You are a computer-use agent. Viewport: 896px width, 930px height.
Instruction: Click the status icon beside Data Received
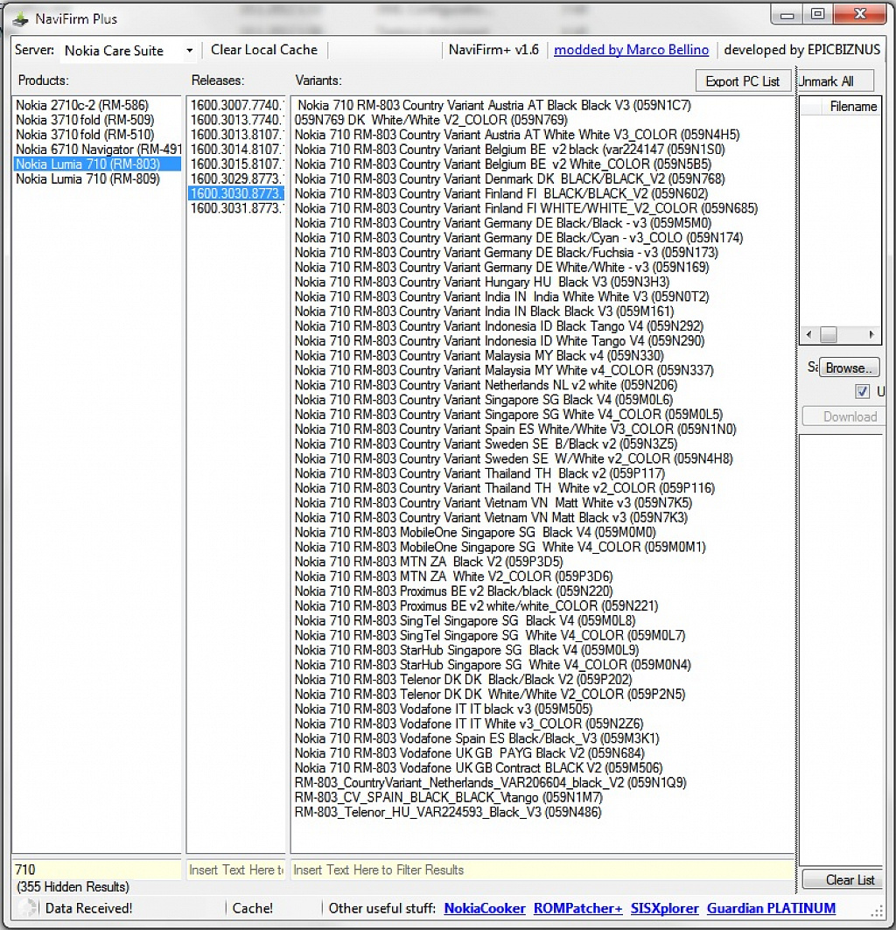tap(27, 908)
